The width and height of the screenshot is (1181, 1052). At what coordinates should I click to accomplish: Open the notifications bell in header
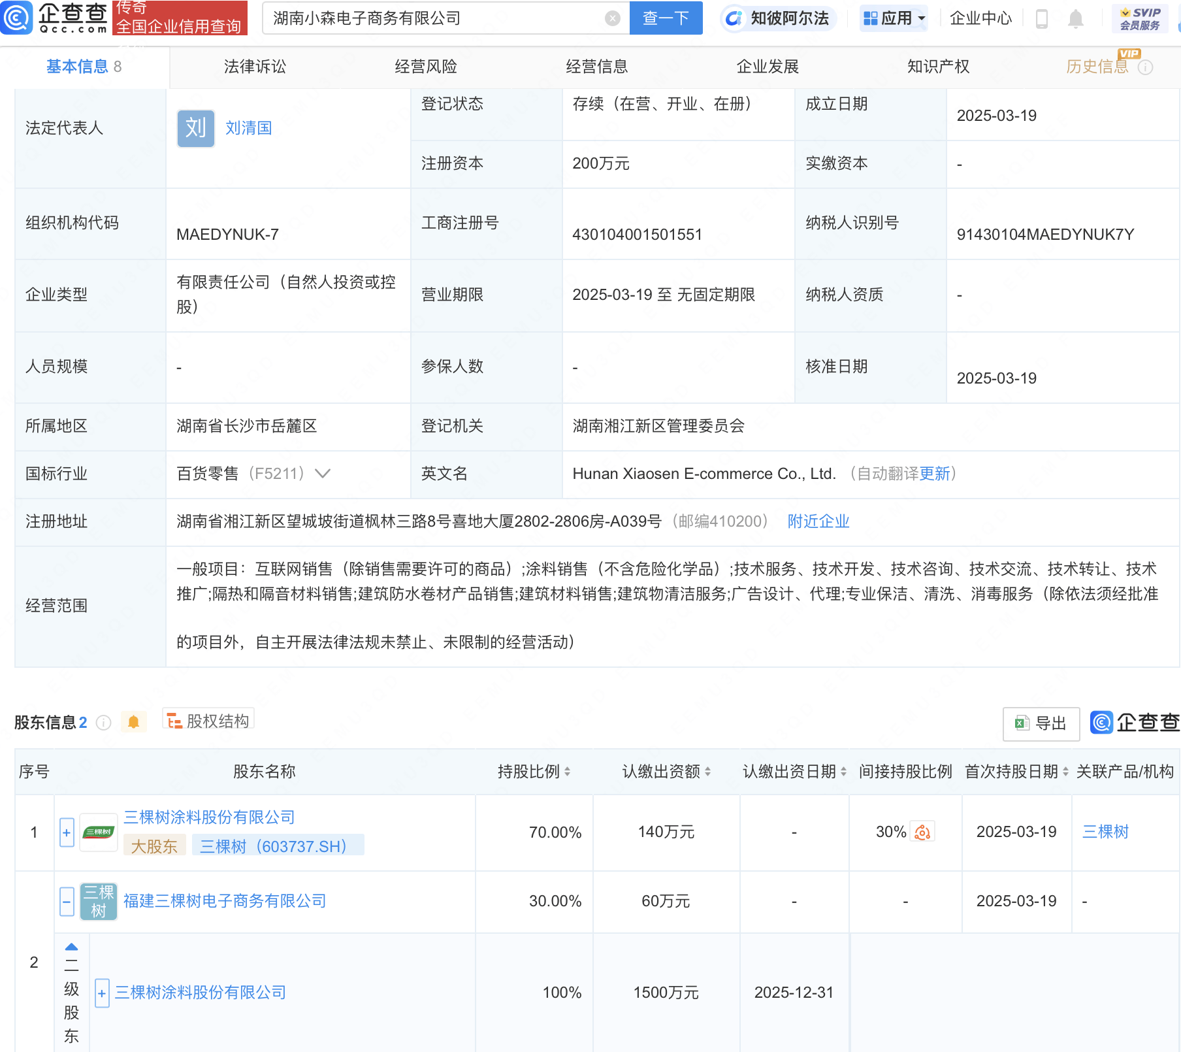point(1075,19)
